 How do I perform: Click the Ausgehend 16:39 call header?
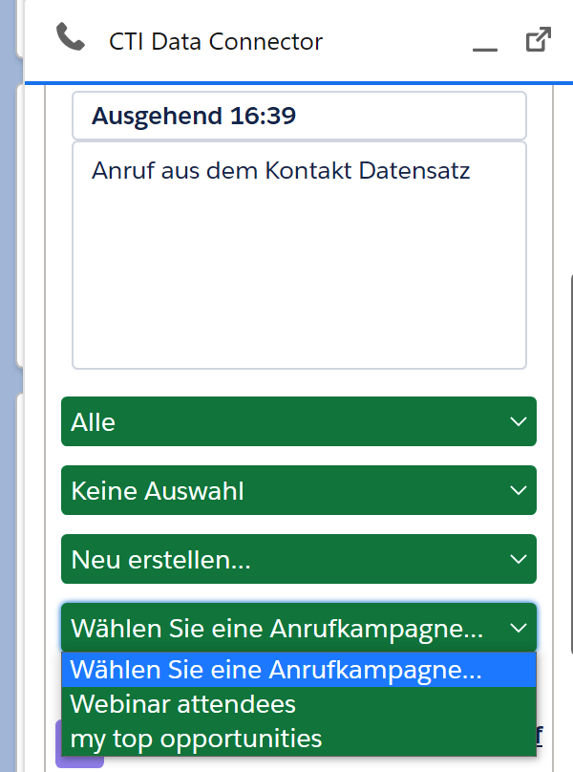point(299,116)
